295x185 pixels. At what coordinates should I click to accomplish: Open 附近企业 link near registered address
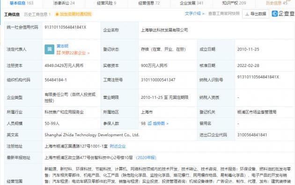pyautogui.click(x=118, y=146)
